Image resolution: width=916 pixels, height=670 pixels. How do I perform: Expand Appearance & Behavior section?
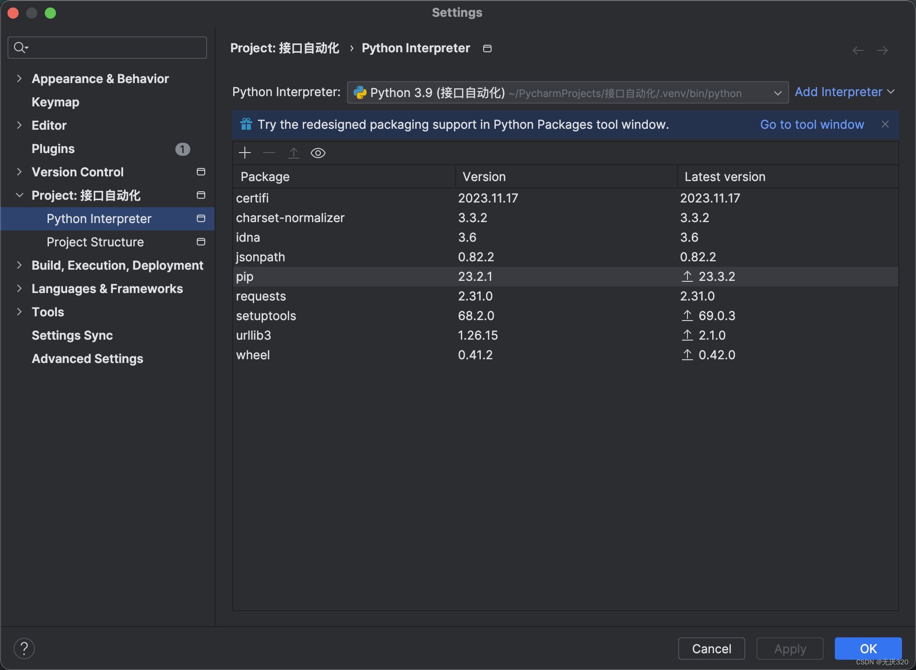(19, 78)
